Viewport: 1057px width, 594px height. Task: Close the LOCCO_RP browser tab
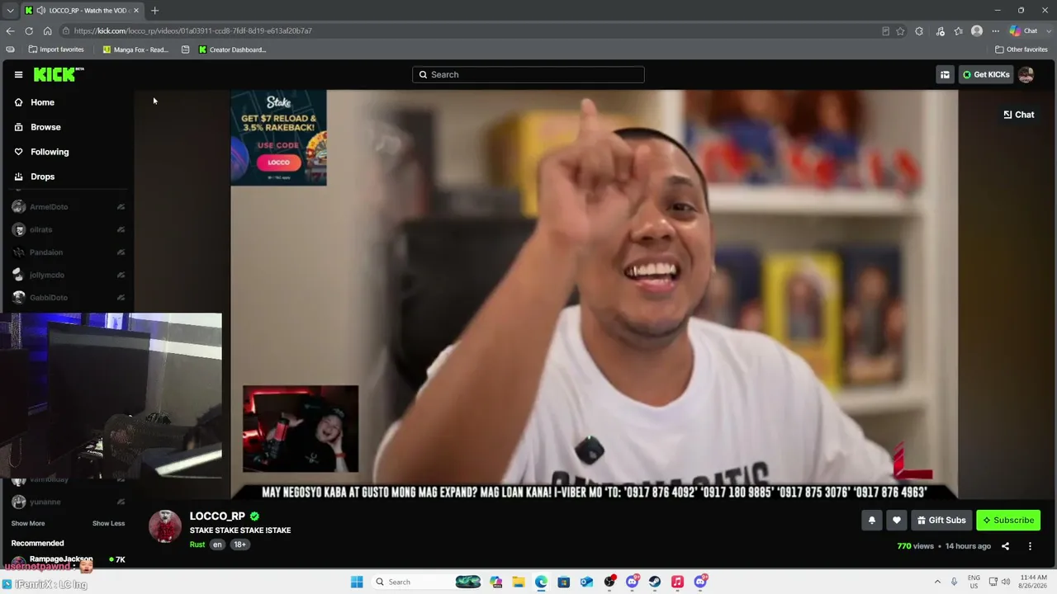coord(136,11)
